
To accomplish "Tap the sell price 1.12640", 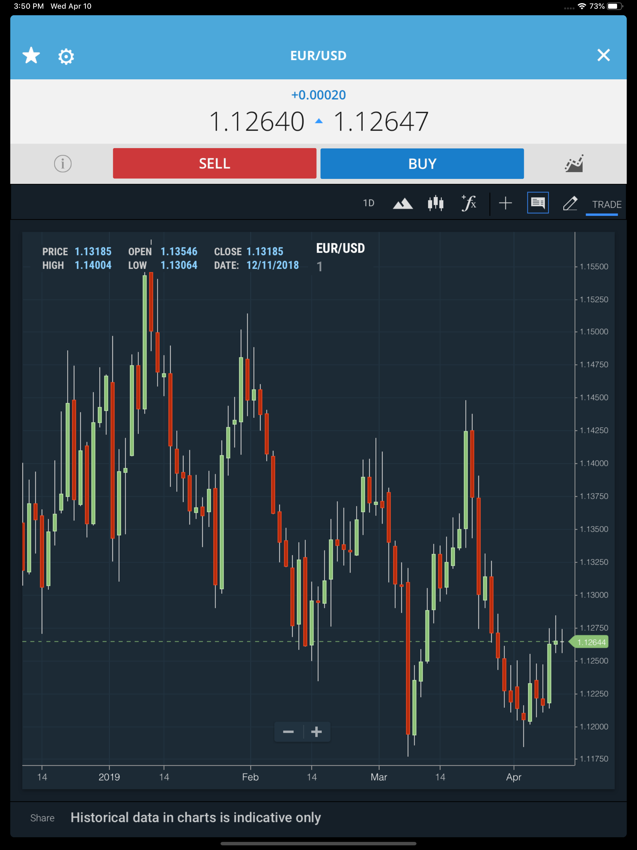I will pos(257,122).
